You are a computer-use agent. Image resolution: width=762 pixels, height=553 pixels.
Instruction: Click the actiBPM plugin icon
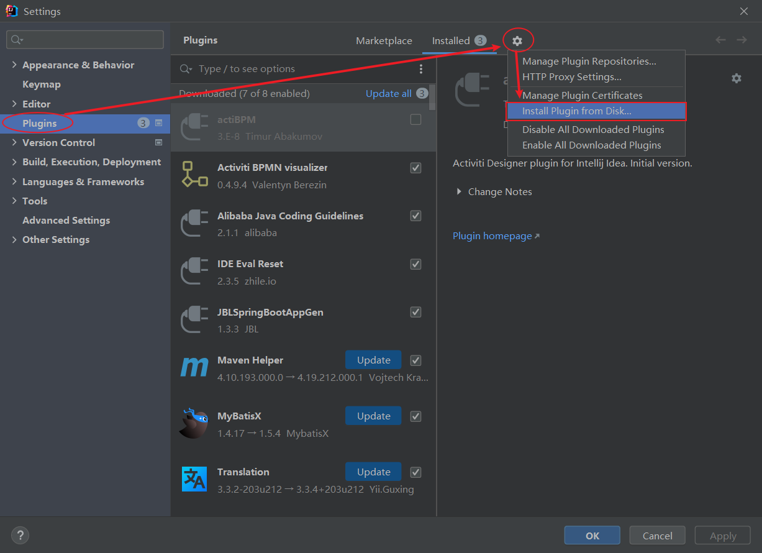[194, 127]
